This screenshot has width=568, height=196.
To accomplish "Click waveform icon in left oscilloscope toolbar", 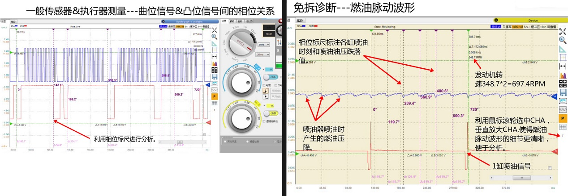I will coord(214,89).
